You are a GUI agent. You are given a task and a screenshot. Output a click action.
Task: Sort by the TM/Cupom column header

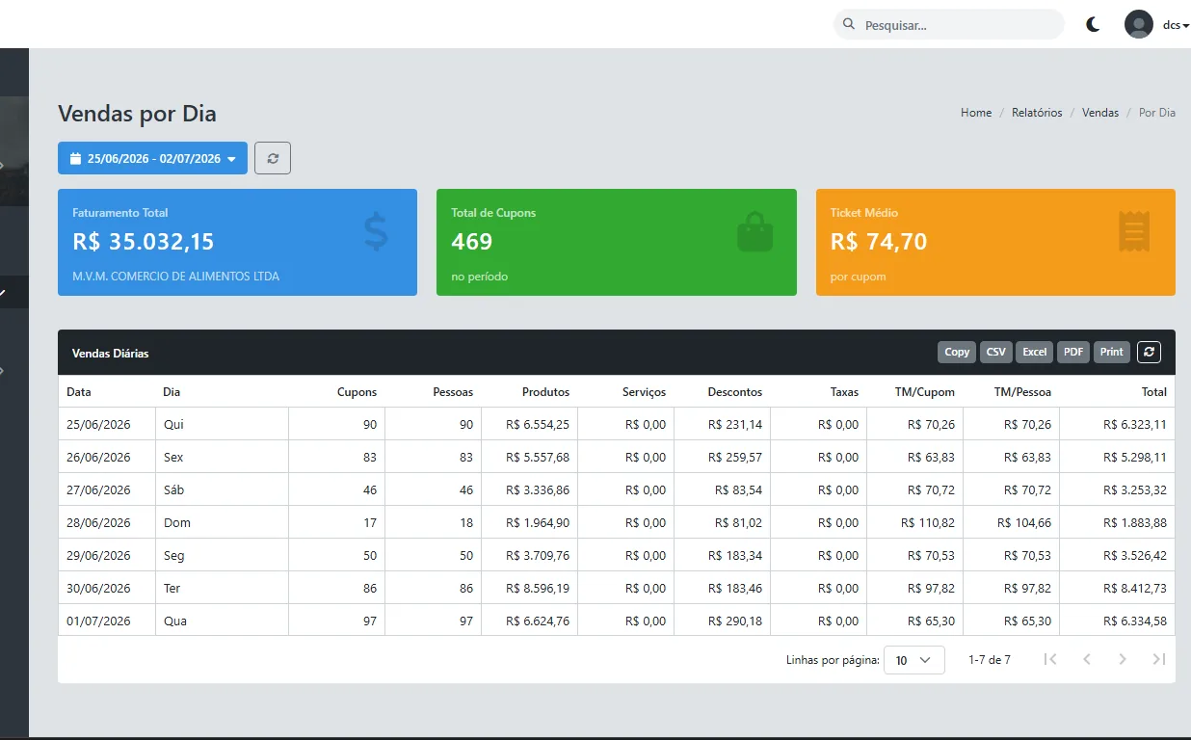pyautogui.click(x=917, y=392)
